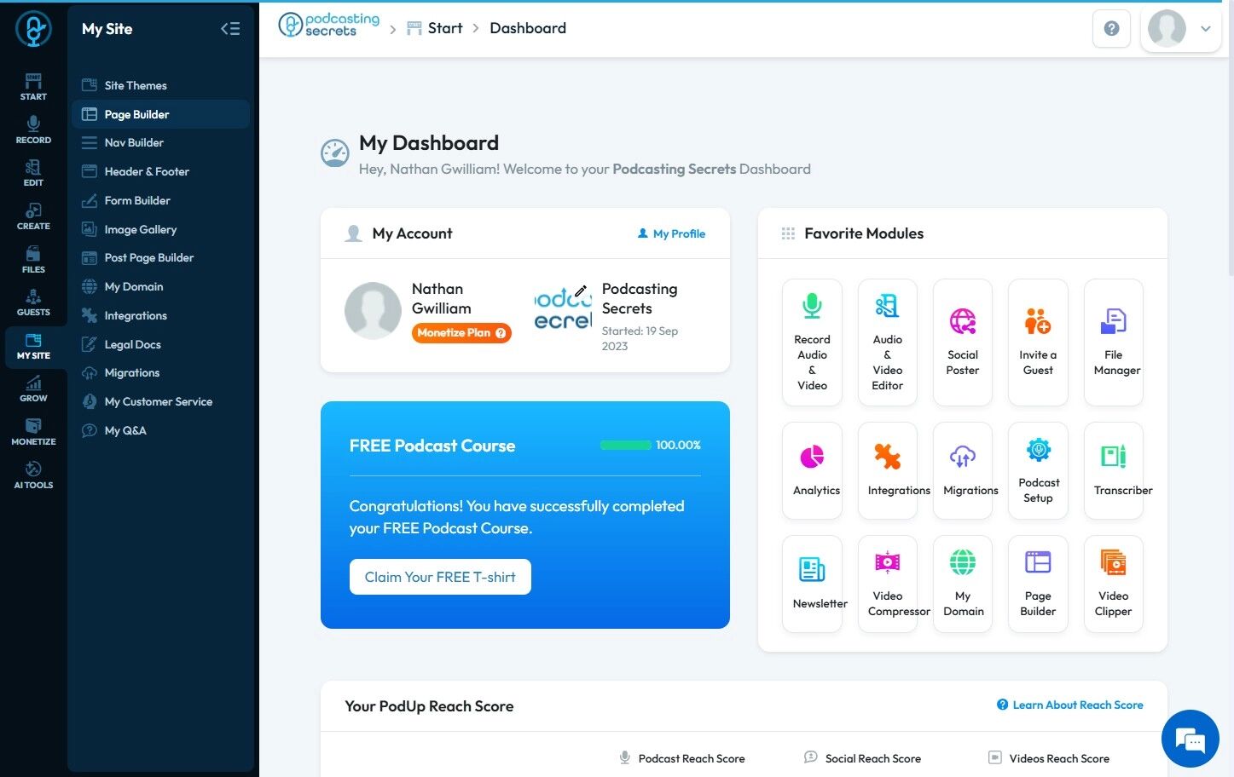Select the Social Reach Score label
Screen dimensions: 1234x777
tap(873, 758)
